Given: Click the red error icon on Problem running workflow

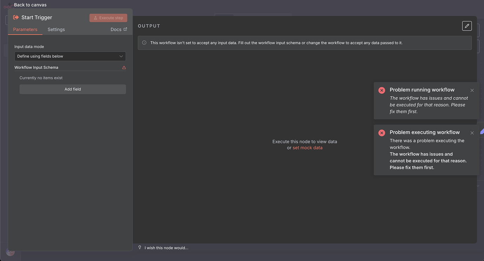Looking at the screenshot, I should (x=382, y=90).
